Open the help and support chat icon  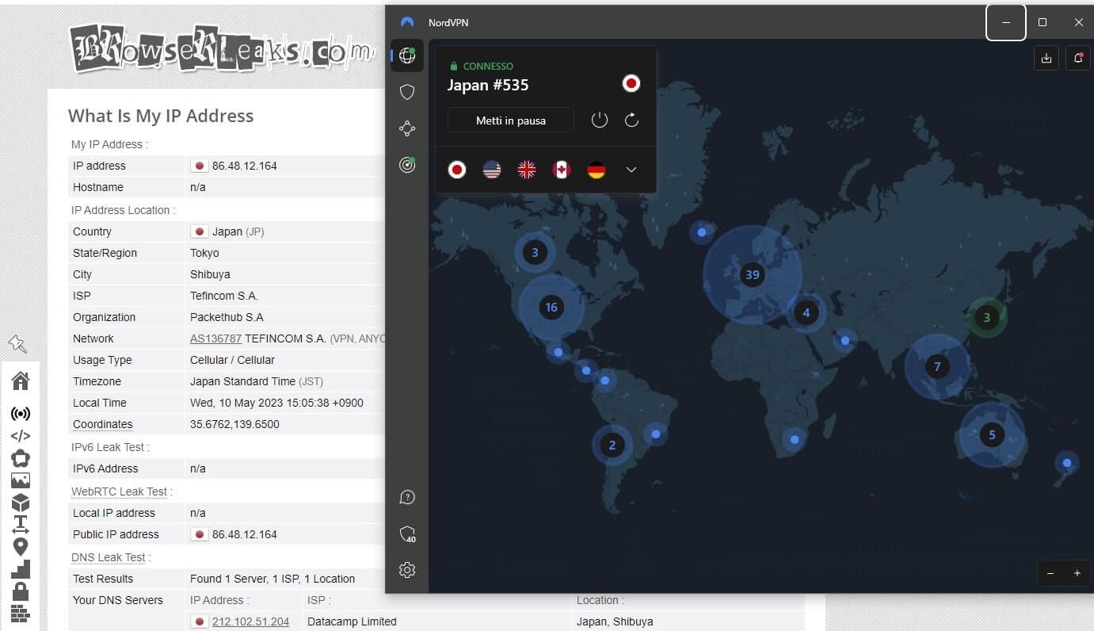point(407,497)
